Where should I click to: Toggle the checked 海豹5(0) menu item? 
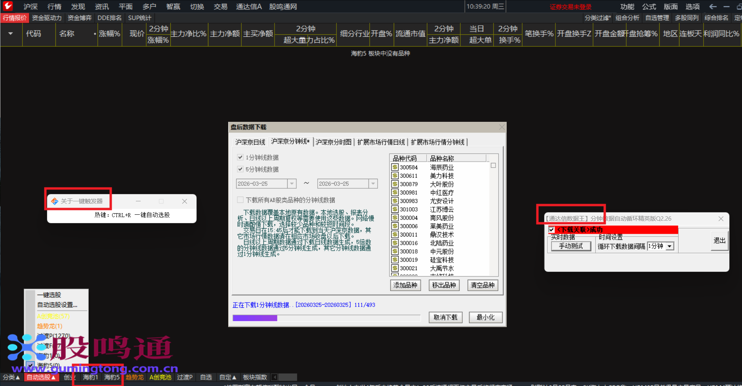[x=48, y=365]
